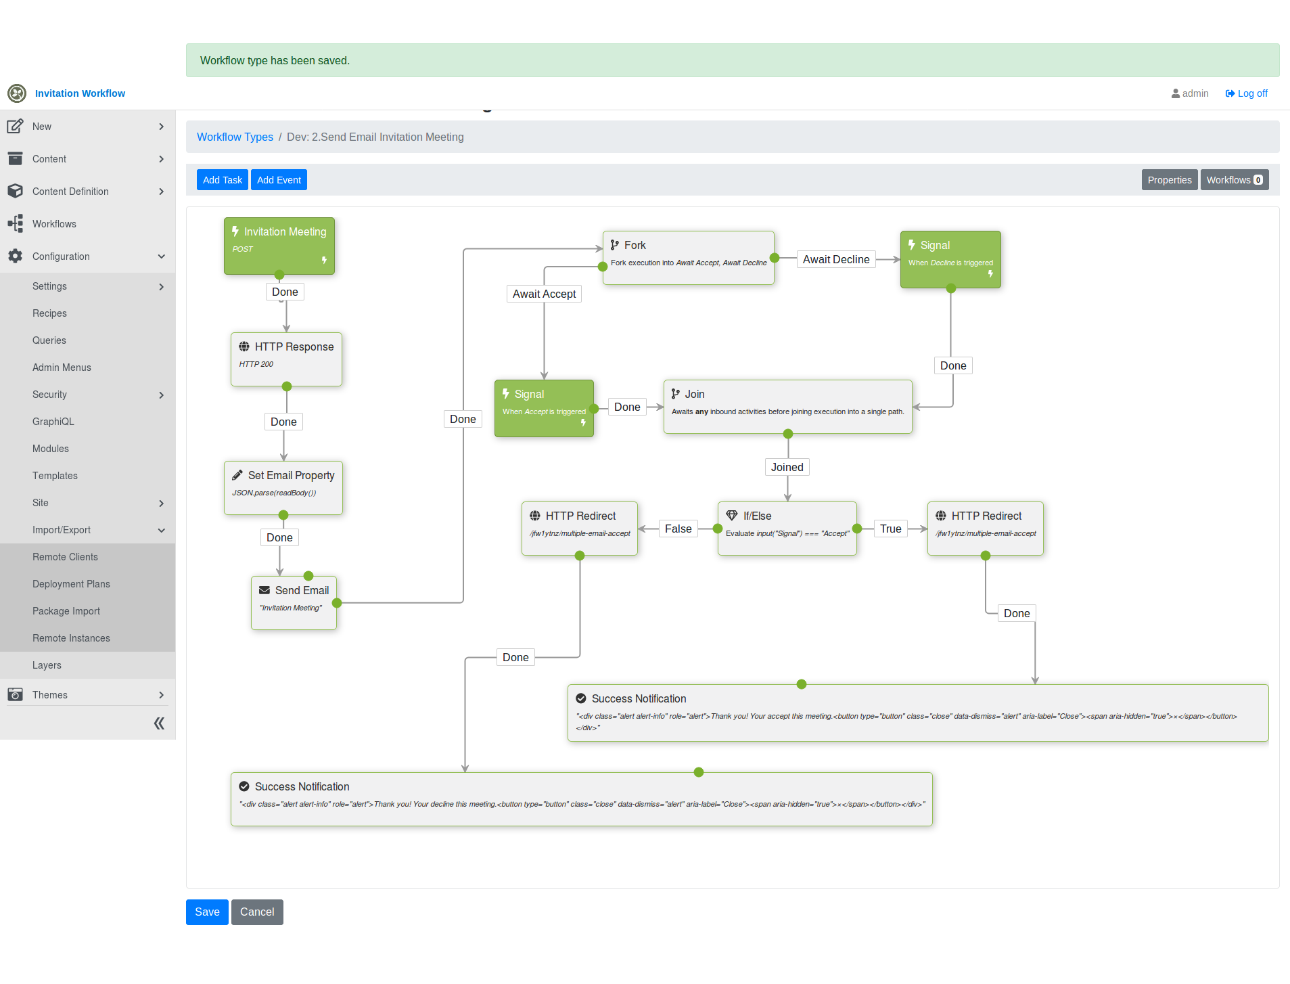1290x984 pixels.
Task: Open the Recipes menu item
Action: pos(49,313)
